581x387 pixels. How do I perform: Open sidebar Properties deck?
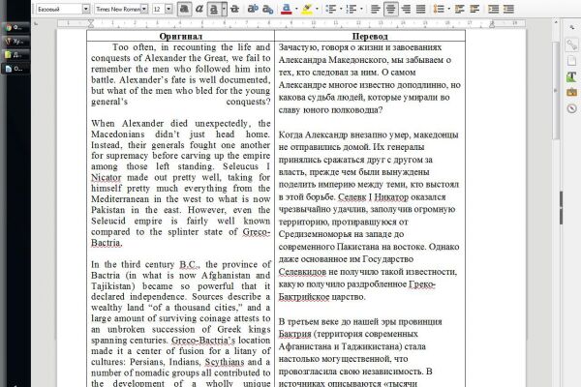pyautogui.click(x=571, y=45)
